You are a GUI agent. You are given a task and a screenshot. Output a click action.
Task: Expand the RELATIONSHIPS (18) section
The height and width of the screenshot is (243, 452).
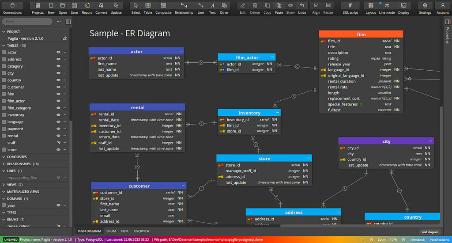click(x=4, y=163)
